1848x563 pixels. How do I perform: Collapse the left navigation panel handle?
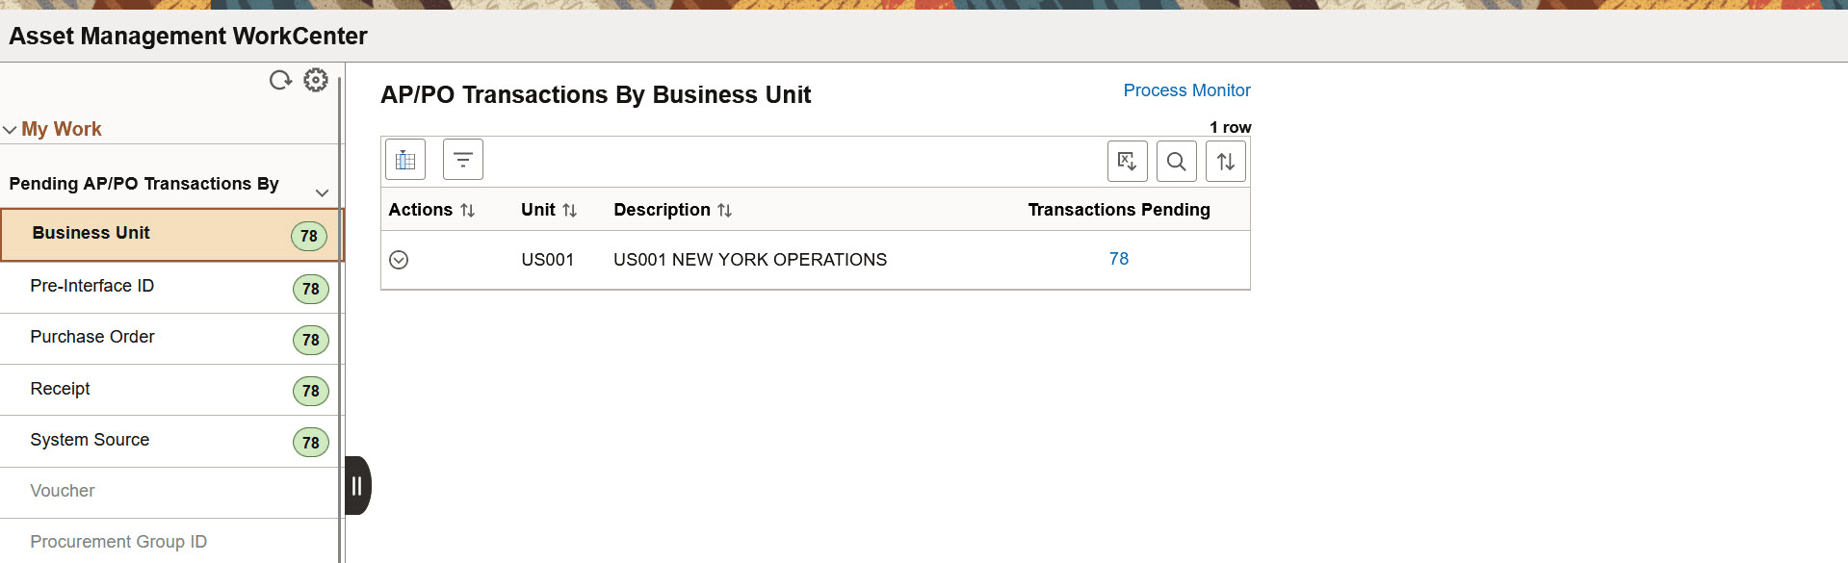356,486
